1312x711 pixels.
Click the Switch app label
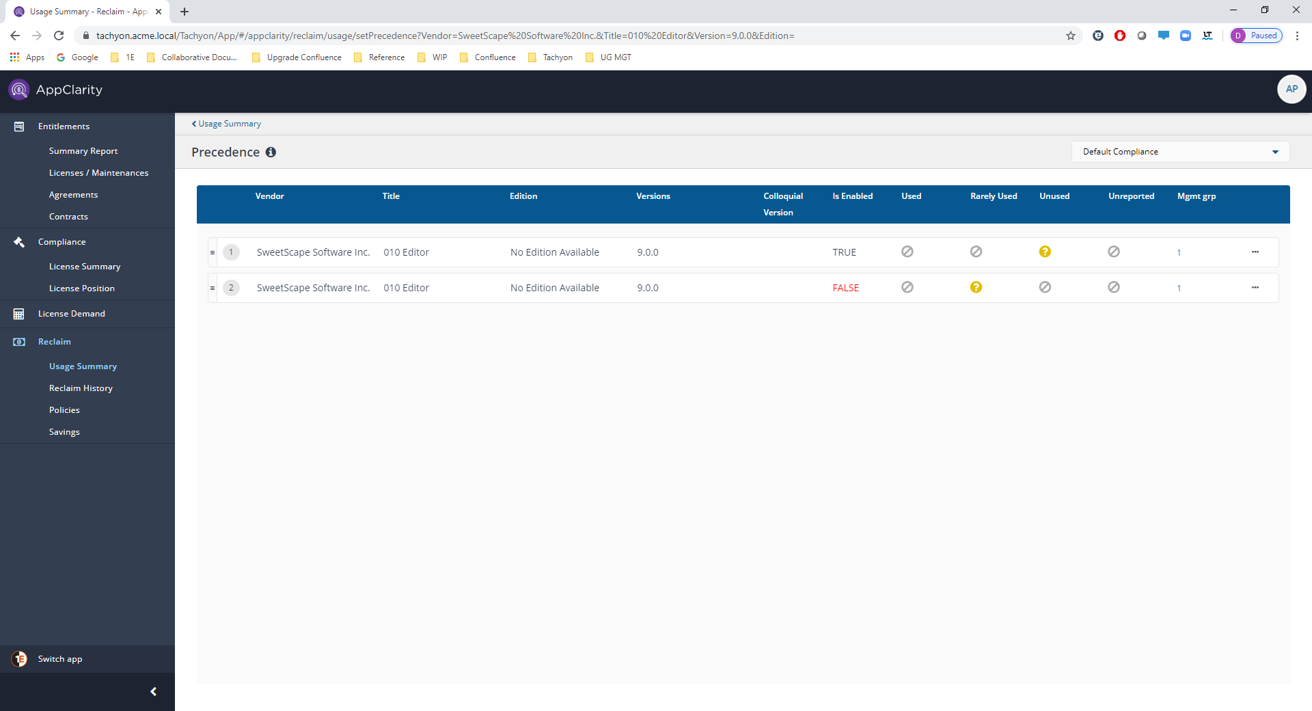pyautogui.click(x=59, y=659)
